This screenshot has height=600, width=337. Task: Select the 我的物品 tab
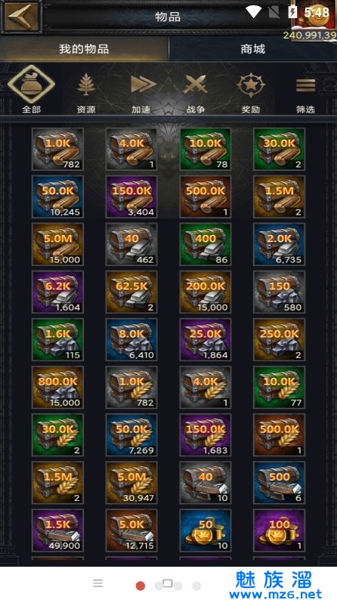(x=84, y=49)
